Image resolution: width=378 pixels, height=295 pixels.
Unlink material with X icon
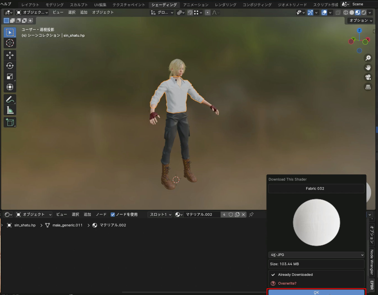click(x=243, y=215)
